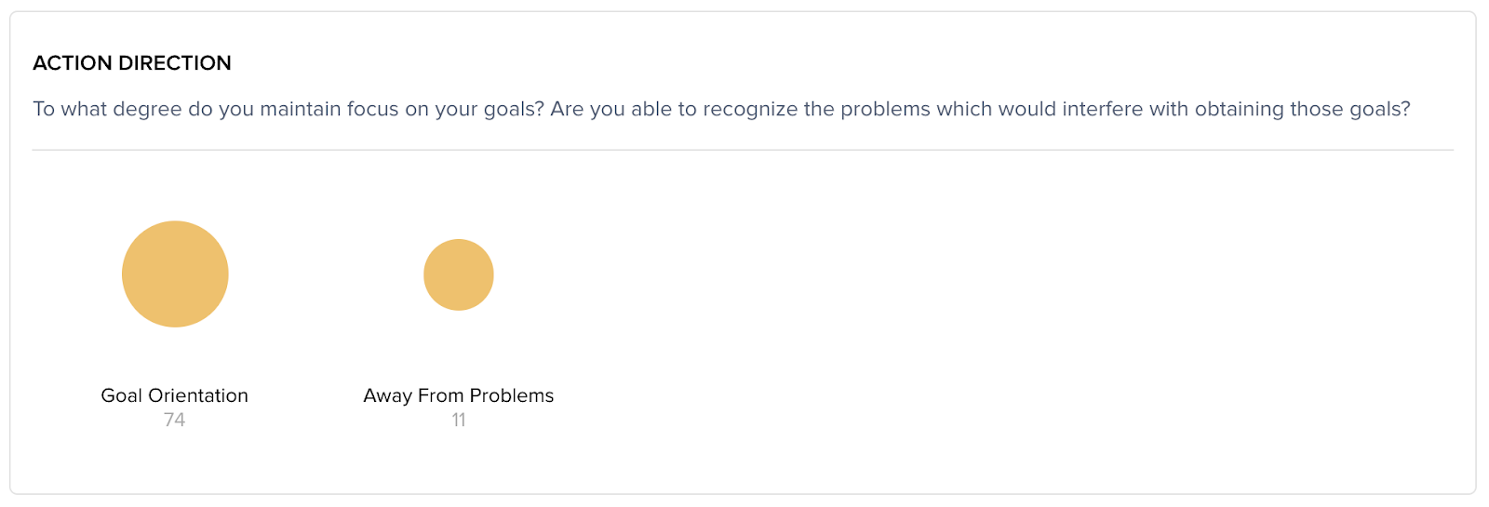Click the word Problems below the small circle

(x=511, y=395)
